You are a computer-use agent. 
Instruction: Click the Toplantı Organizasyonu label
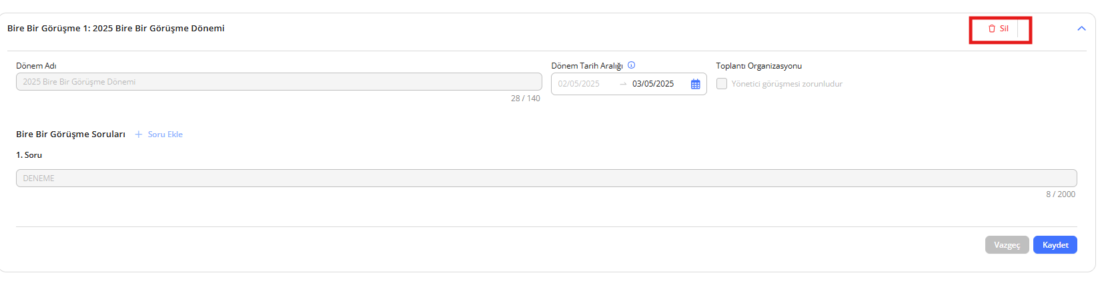(x=758, y=66)
